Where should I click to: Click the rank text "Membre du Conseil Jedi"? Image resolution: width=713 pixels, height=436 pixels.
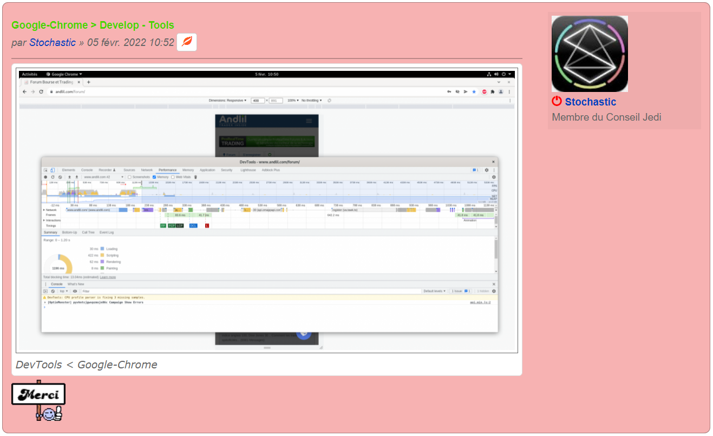606,117
